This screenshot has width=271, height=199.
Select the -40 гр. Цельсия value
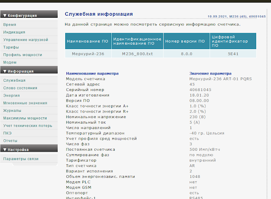coord(207,133)
